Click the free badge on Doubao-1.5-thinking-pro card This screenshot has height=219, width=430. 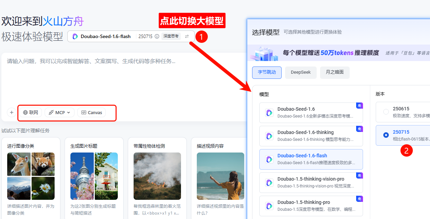pos(359,199)
